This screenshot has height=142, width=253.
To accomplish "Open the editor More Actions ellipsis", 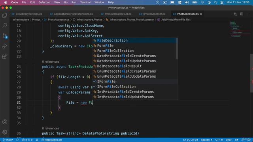I will [248, 14].
